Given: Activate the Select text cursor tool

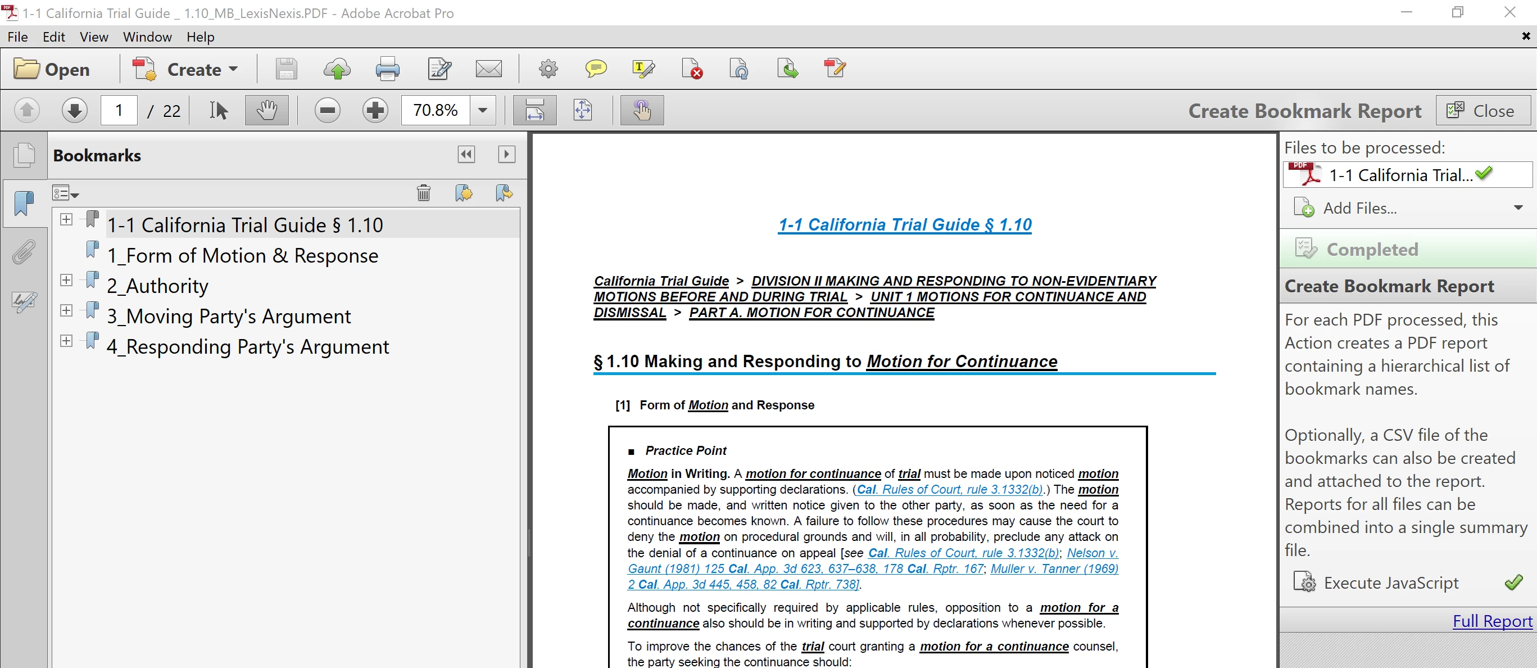Looking at the screenshot, I should coord(219,110).
